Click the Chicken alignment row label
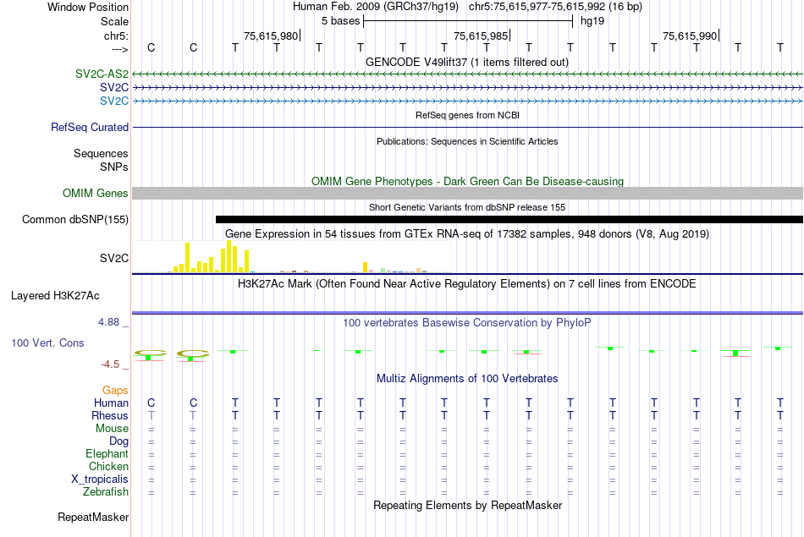 (x=108, y=466)
